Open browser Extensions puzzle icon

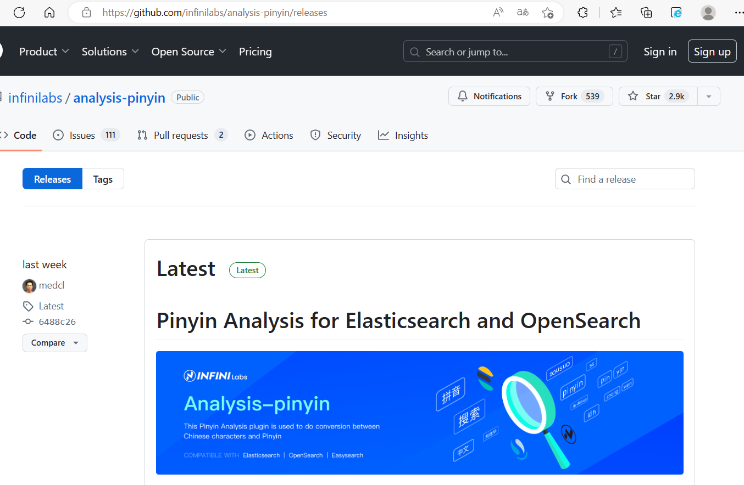point(583,13)
